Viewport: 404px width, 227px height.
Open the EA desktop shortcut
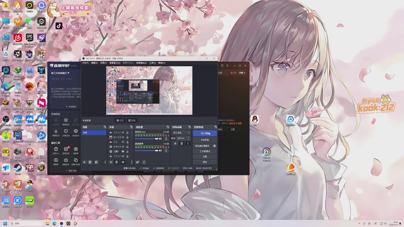(x=30, y=88)
